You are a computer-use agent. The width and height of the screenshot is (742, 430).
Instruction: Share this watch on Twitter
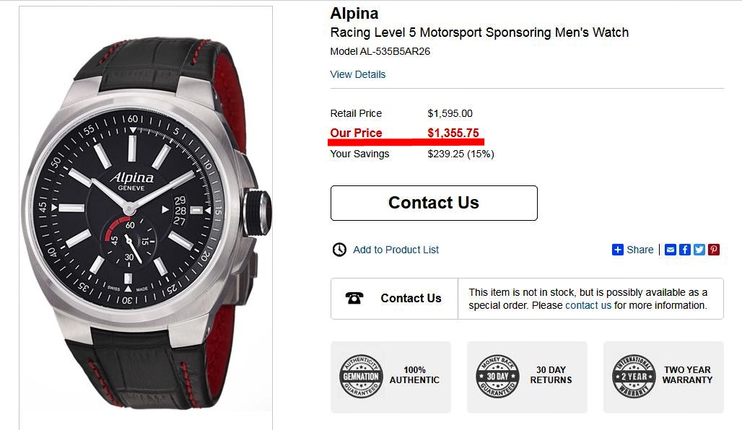699,250
